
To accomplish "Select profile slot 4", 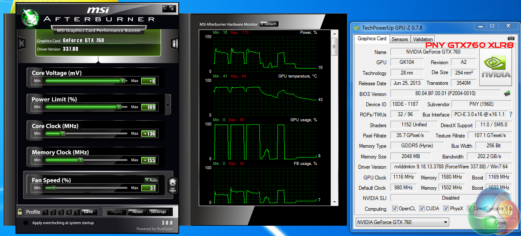I will pyautogui.click(x=69, y=212).
